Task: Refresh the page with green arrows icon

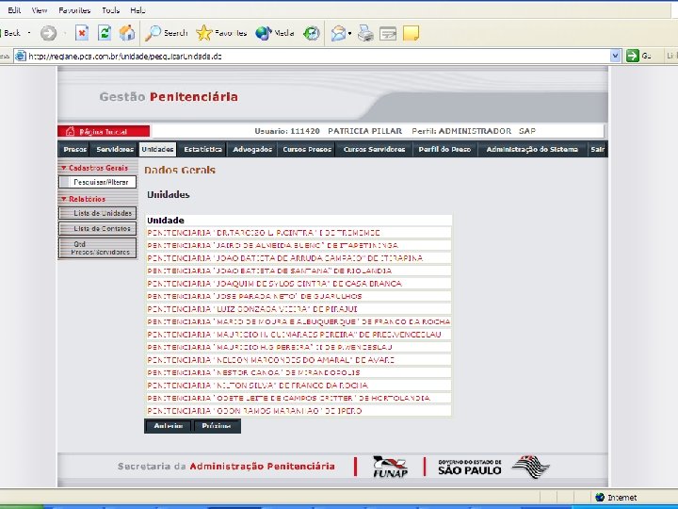Action: pos(105,33)
